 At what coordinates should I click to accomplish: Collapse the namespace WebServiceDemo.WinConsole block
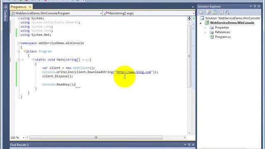point(19,43)
